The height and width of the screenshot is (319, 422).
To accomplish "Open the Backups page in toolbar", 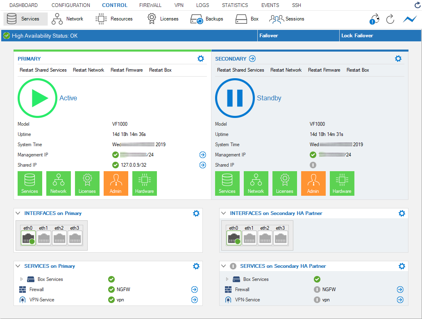I will click(x=207, y=19).
